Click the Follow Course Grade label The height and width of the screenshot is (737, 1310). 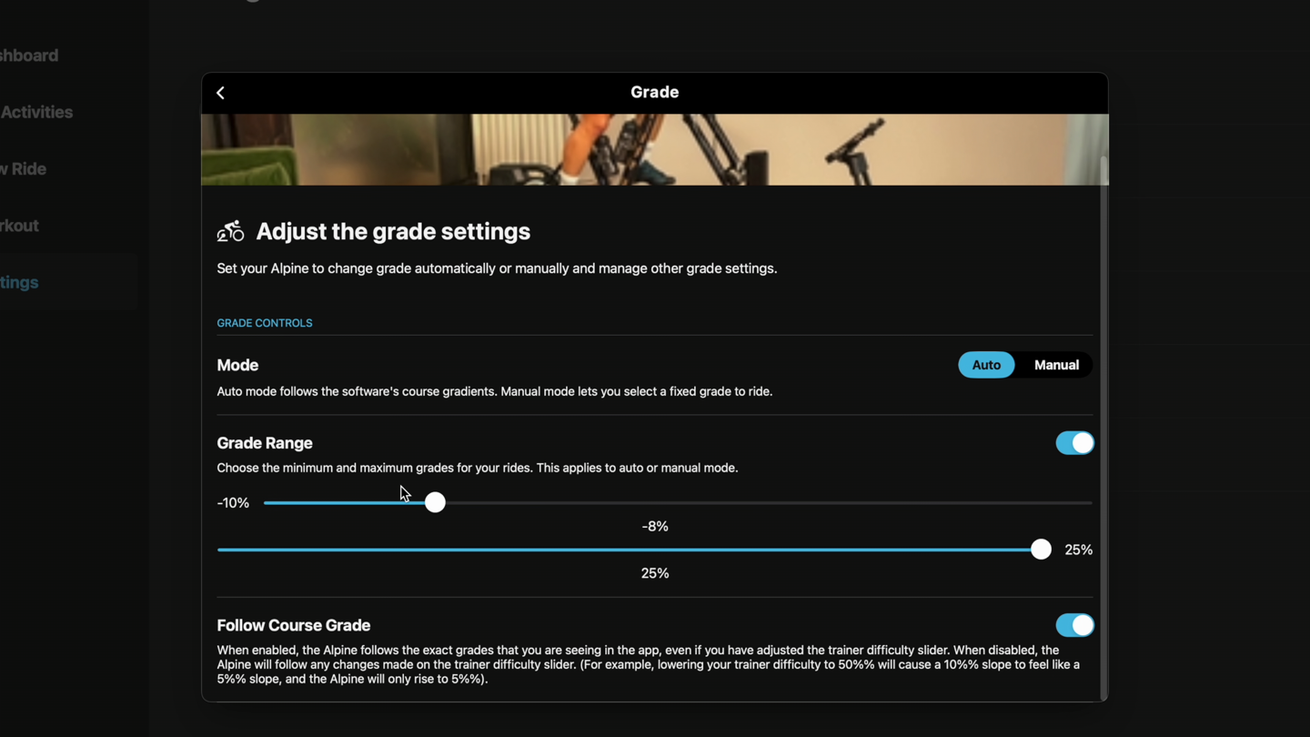click(x=294, y=625)
